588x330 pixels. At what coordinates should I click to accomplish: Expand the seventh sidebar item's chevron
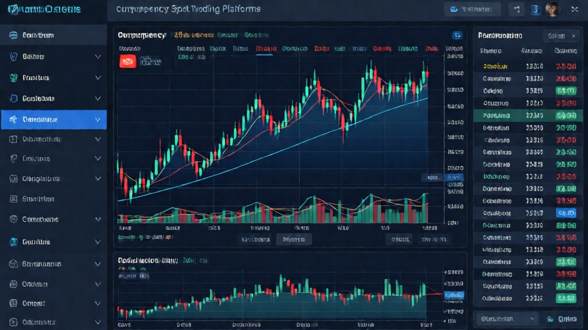click(x=98, y=159)
